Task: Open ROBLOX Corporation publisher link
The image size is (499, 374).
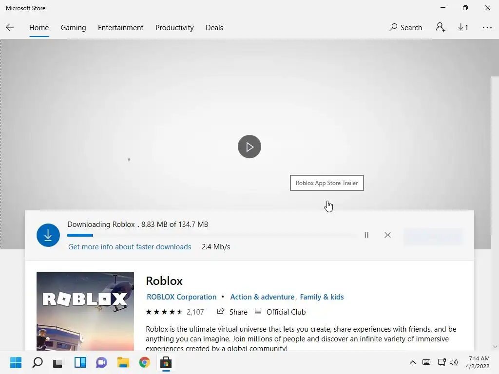Action: pos(181,297)
